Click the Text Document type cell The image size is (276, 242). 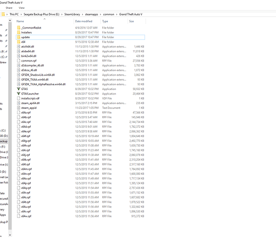[x=111, y=108]
